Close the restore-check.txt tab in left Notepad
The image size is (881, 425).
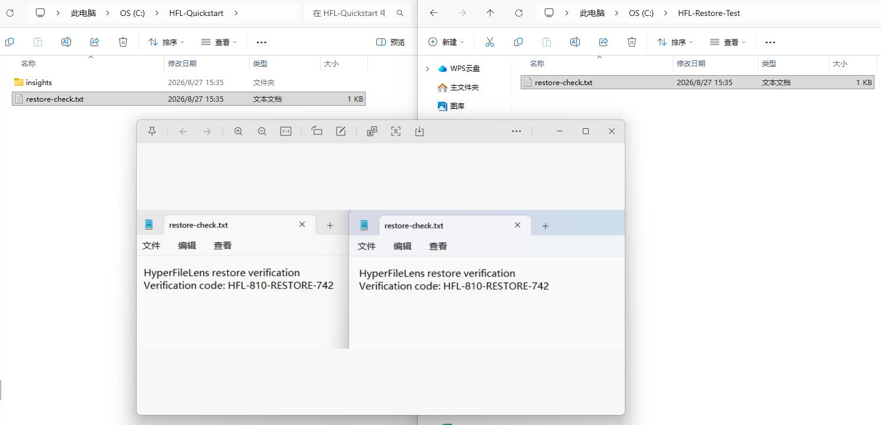[x=302, y=225]
